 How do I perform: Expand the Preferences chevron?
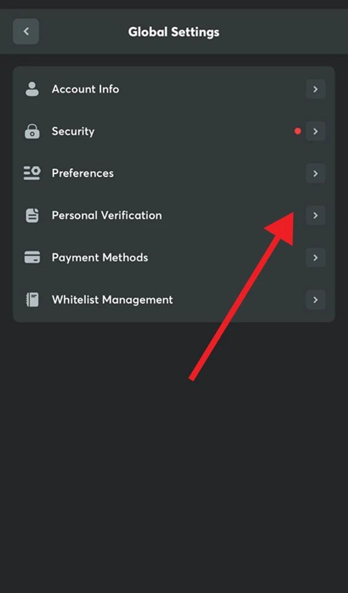pos(315,173)
